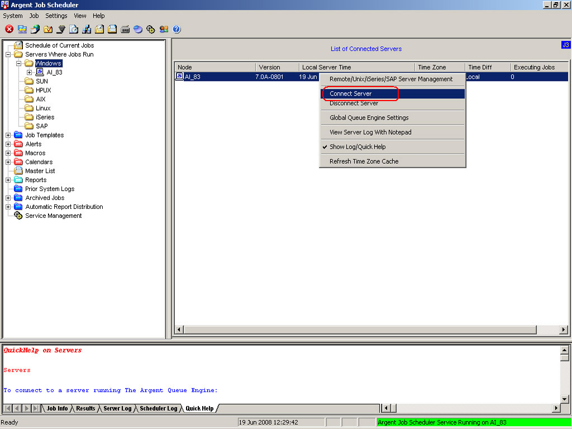572x429 pixels.
Task: Expand the Job Templates tree node
Action: [8, 135]
